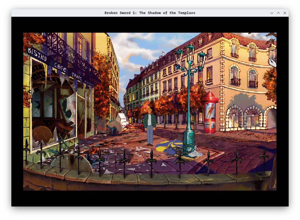This screenshot has height=220, width=300.
Task: Click on George standing in the street
Action: click(x=150, y=126)
